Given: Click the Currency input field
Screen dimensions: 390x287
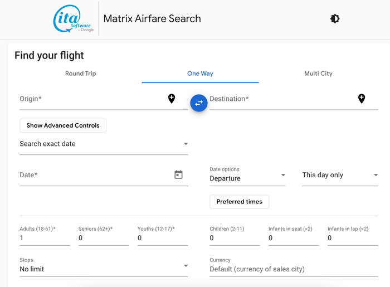Looking at the screenshot, I should [294, 266].
